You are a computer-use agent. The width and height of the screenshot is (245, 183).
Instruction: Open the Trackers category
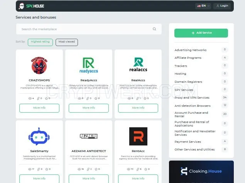pos(201,66)
